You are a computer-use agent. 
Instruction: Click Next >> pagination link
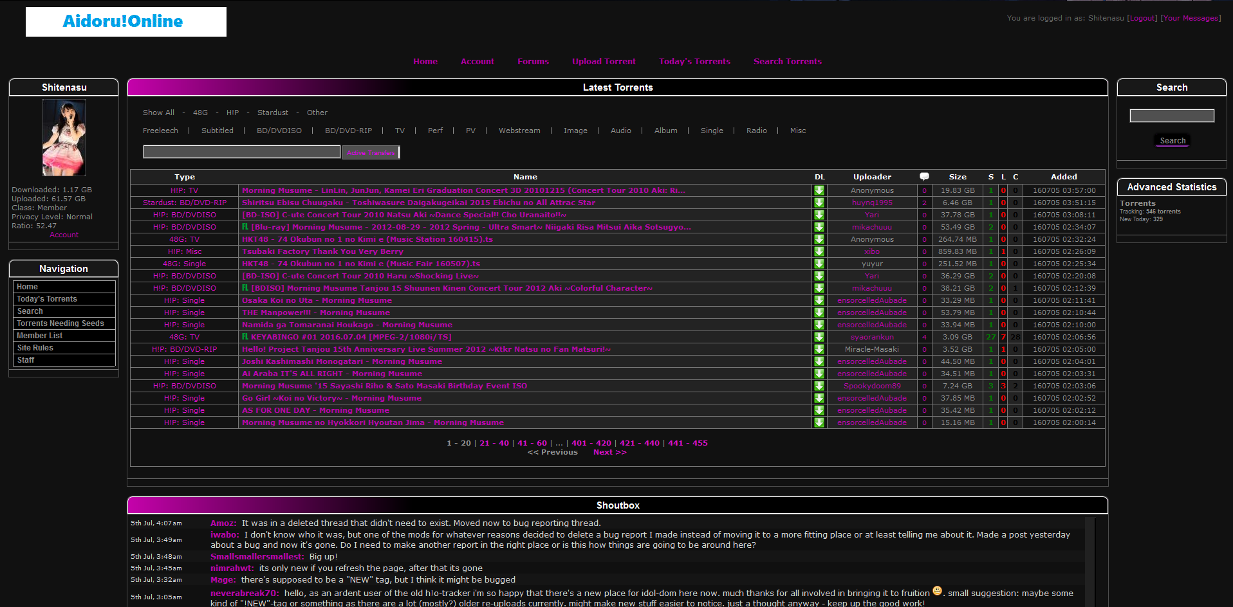tap(609, 452)
